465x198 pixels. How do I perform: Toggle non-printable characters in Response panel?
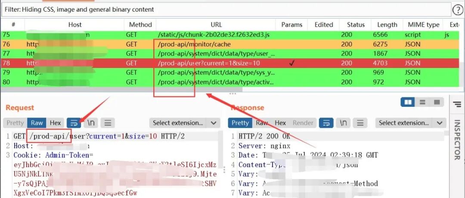pos(343,123)
